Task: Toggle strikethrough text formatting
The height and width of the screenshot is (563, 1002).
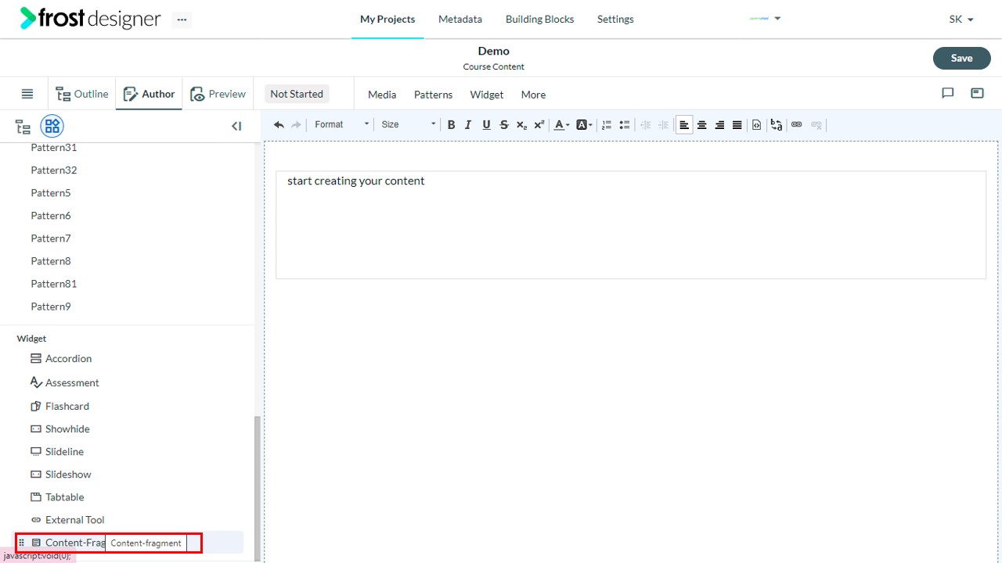Action: click(x=503, y=124)
